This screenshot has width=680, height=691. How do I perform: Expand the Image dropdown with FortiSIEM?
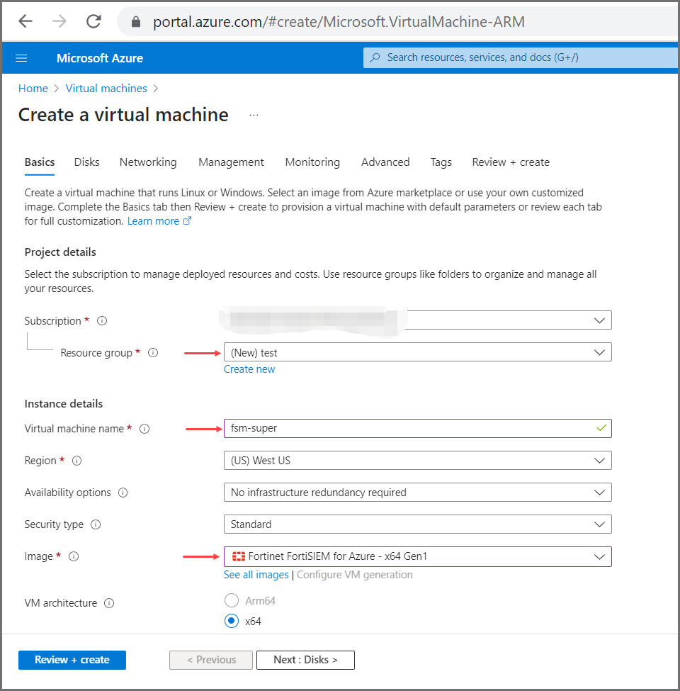[417, 556]
